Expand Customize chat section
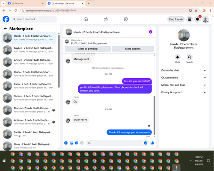Viewport: 214px width, 171px height. tap(184, 70)
